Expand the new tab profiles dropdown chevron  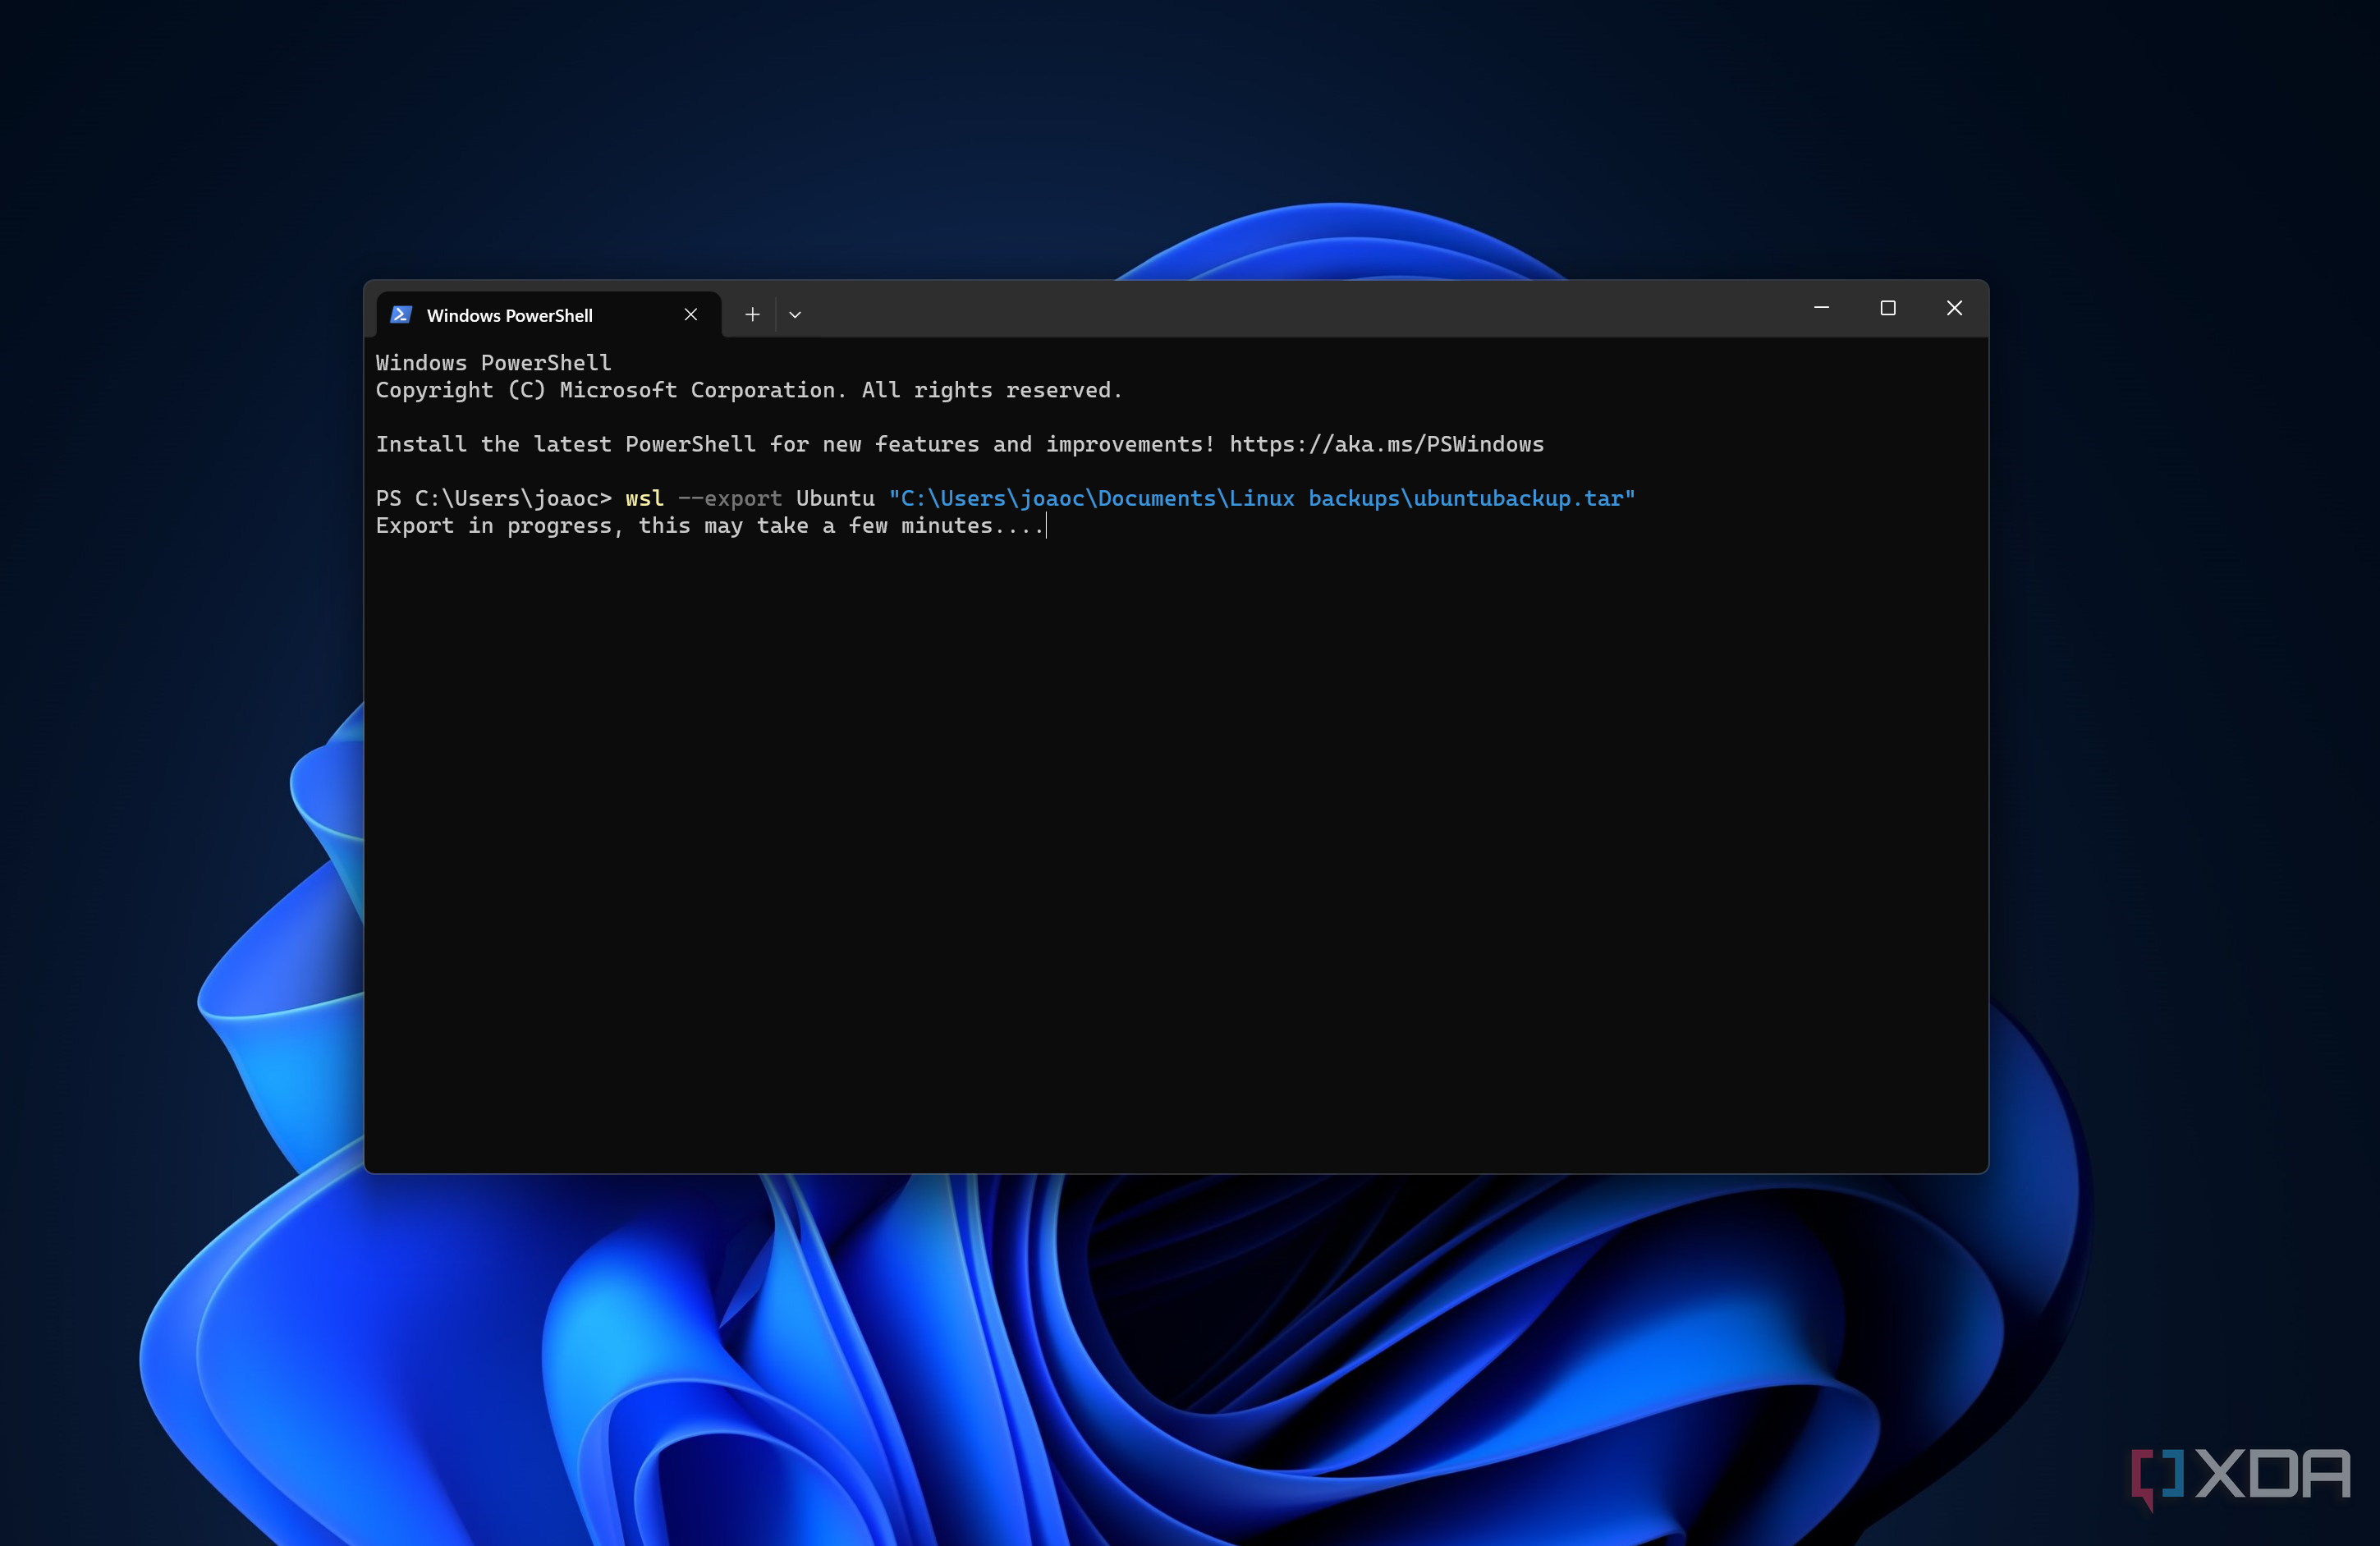(x=795, y=315)
